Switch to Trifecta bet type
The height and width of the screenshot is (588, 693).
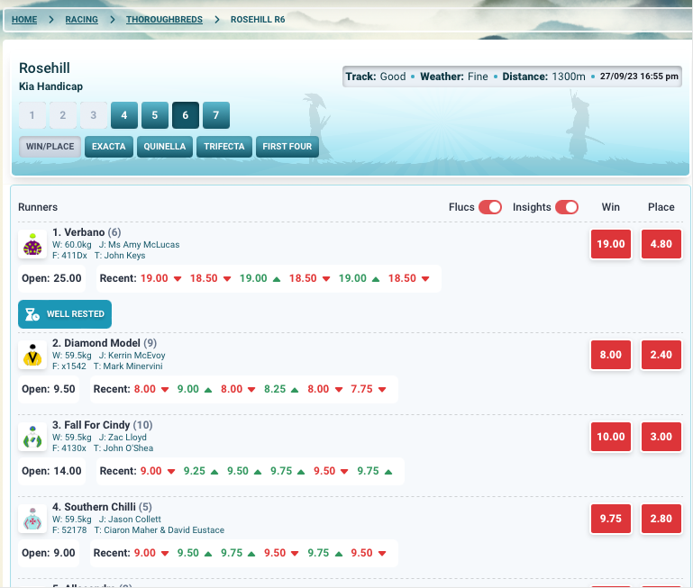(x=224, y=147)
